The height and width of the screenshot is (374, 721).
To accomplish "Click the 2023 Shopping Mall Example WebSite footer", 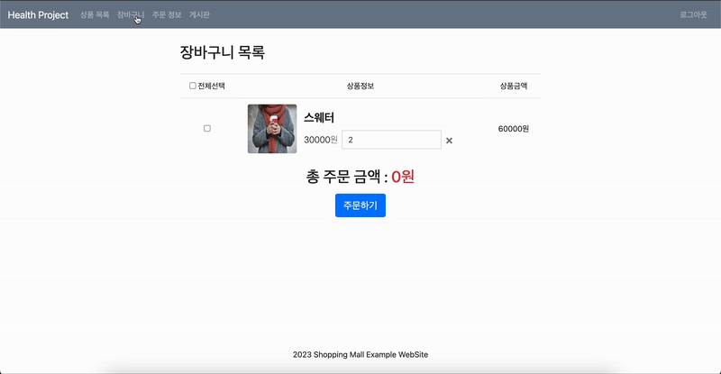I will (360, 355).
